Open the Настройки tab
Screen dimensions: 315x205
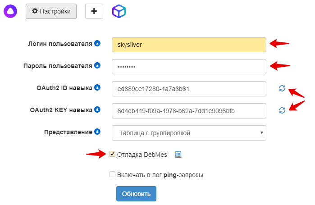51,11
